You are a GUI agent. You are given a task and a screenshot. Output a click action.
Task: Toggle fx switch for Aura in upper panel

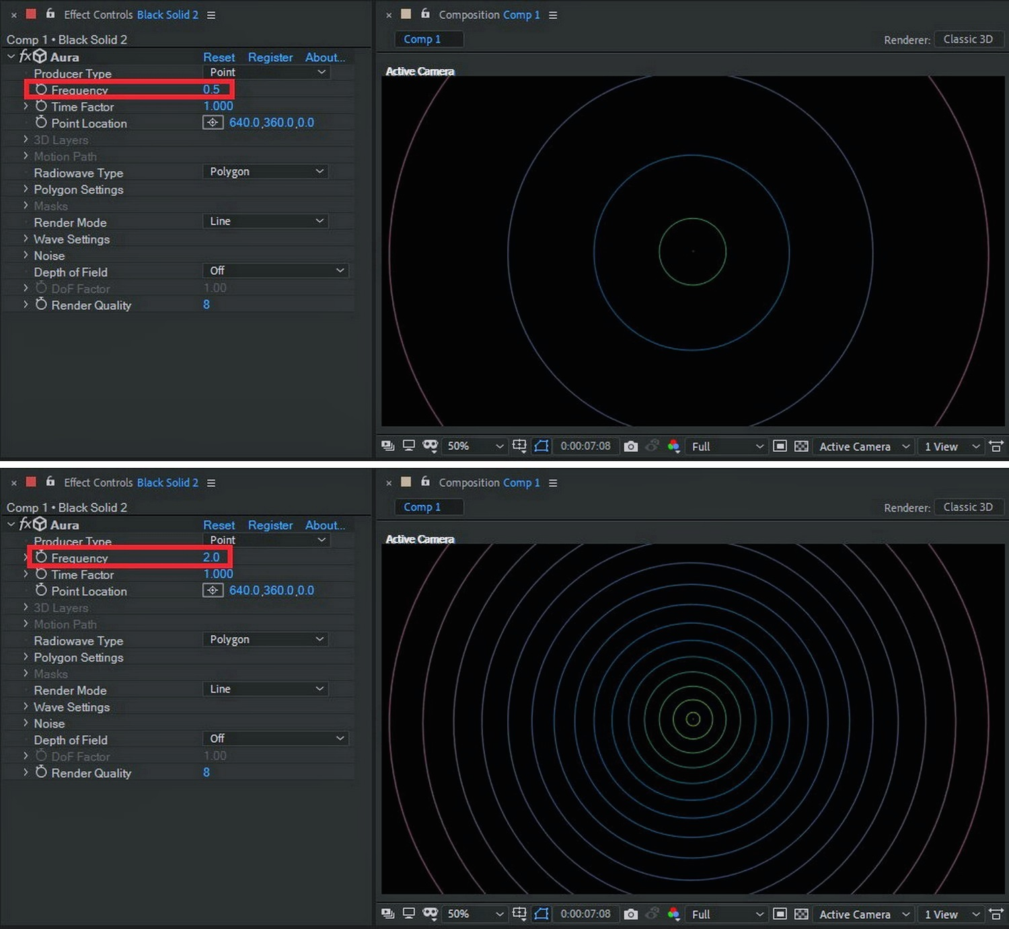pyautogui.click(x=25, y=56)
